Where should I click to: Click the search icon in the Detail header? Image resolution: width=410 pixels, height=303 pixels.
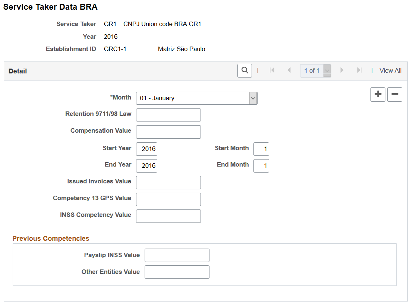coord(245,70)
